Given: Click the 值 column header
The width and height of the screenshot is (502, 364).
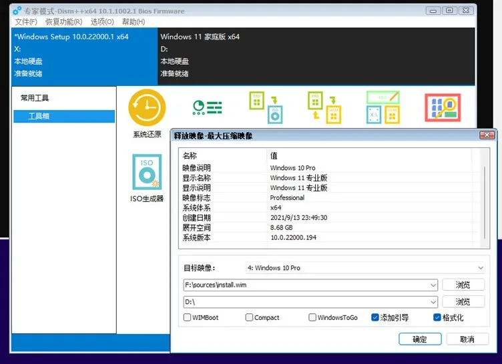Looking at the screenshot, I should pyautogui.click(x=369, y=156).
